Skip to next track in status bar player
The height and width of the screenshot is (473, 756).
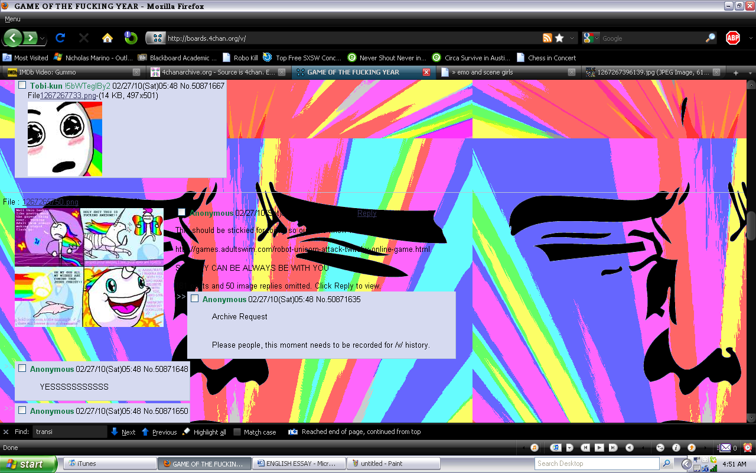coord(613,448)
